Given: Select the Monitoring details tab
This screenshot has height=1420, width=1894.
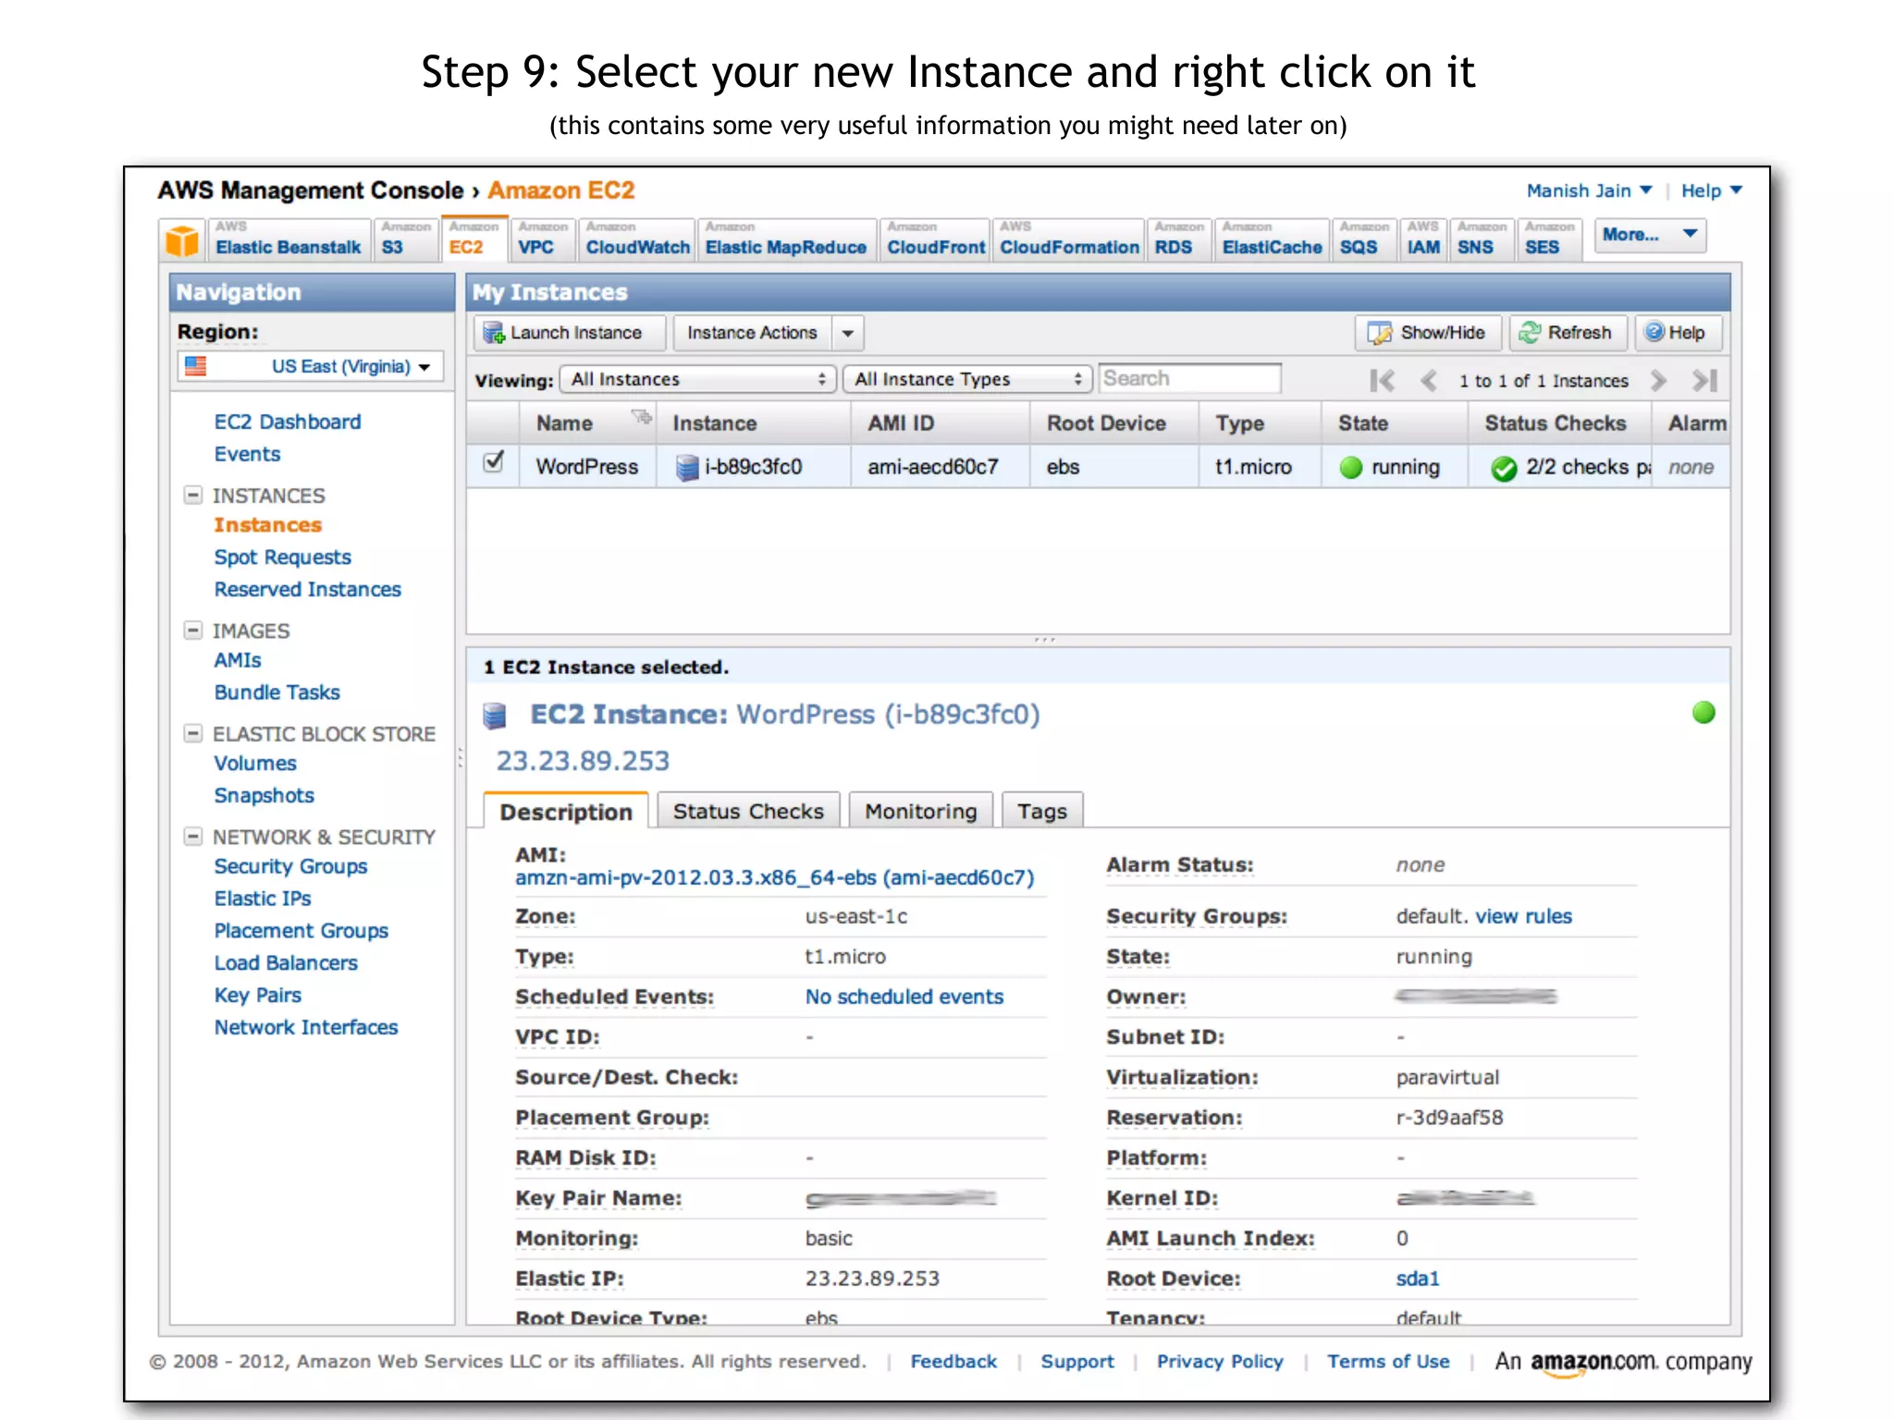Looking at the screenshot, I should [920, 811].
